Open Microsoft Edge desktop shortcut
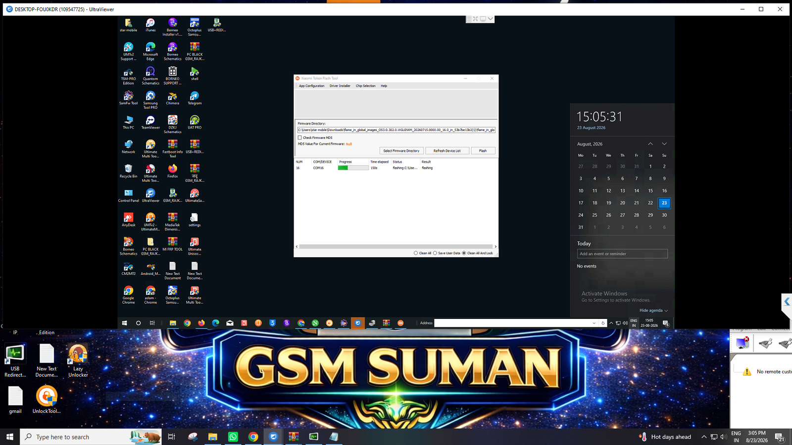 pyautogui.click(x=150, y=51)
